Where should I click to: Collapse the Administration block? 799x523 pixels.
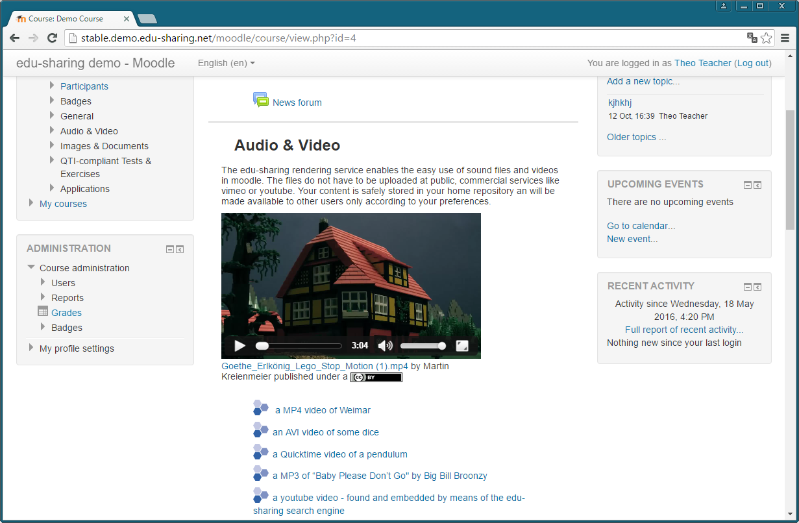[x=170, y=249]
